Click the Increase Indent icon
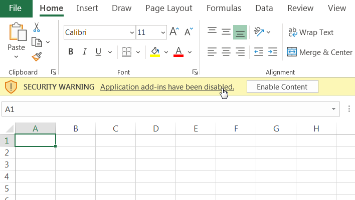This screenshot has width=355, height=200. tap(273, 51)
